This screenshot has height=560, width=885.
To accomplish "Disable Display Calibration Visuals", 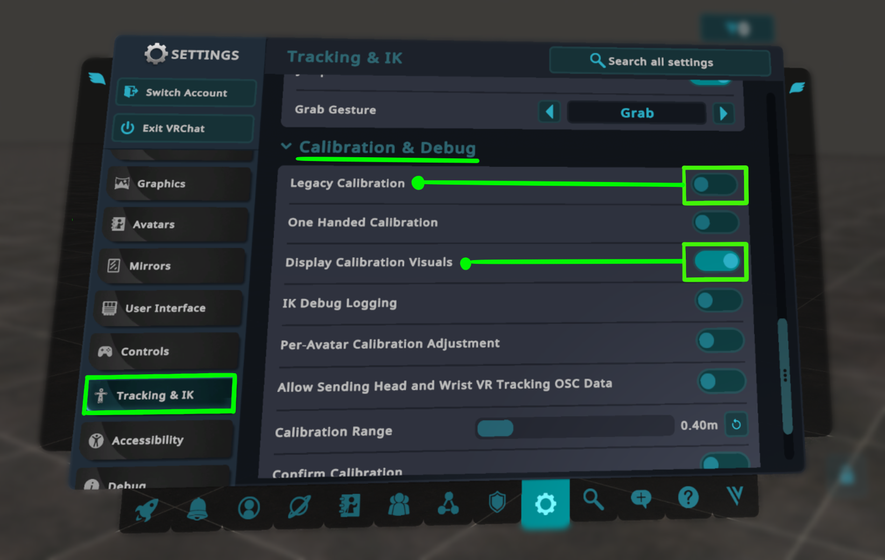I will click(717, 261).
